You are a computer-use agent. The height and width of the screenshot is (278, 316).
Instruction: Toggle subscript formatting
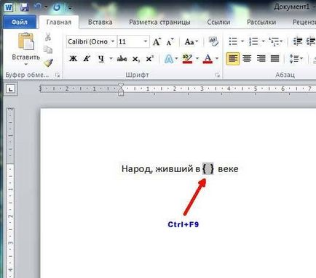[x=136, y=59]
